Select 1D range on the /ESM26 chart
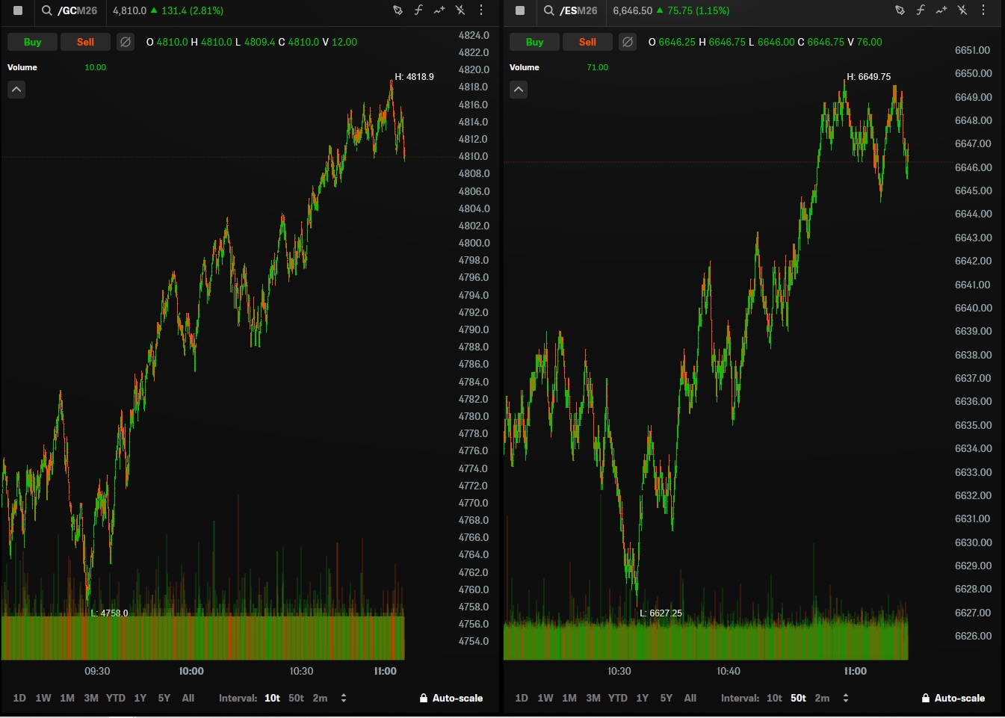This screenshot has height=718, width=1005. coord(522,698)
